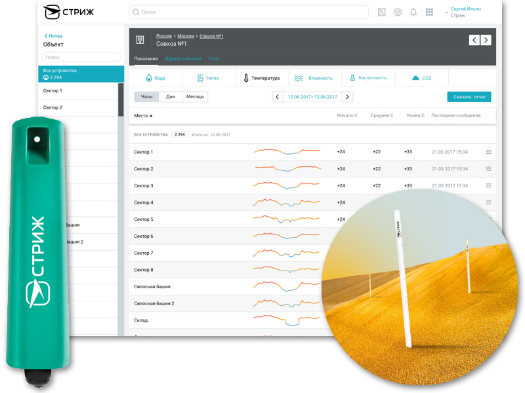
Task: Click Склад row name
Action: [x=141, y=320]
